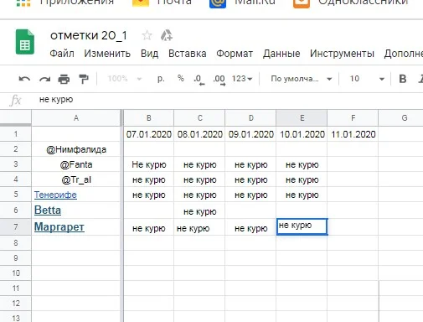Open the font size 10 dropdown
The height and width of the screenshot is (322, 423).
point(367,79)
